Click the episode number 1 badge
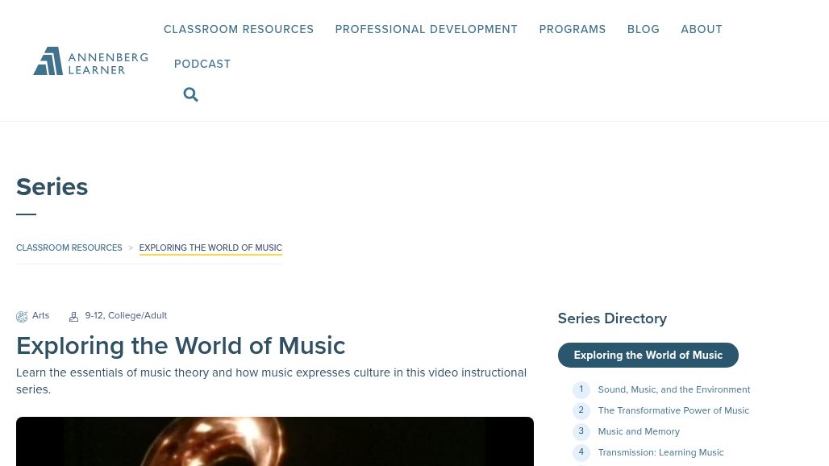829x466 pixels. tap(581, 390)
